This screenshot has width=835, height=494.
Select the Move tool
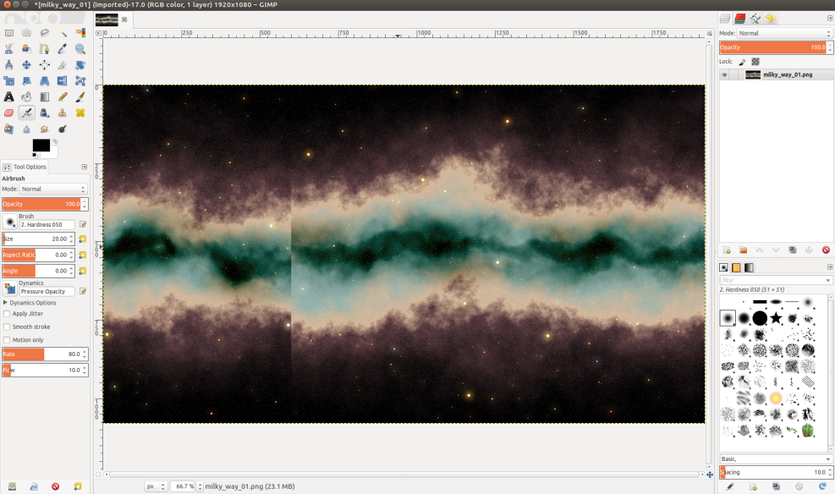26,65
